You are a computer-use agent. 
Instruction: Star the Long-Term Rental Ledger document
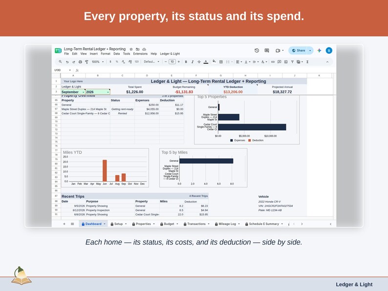(131, 49)
